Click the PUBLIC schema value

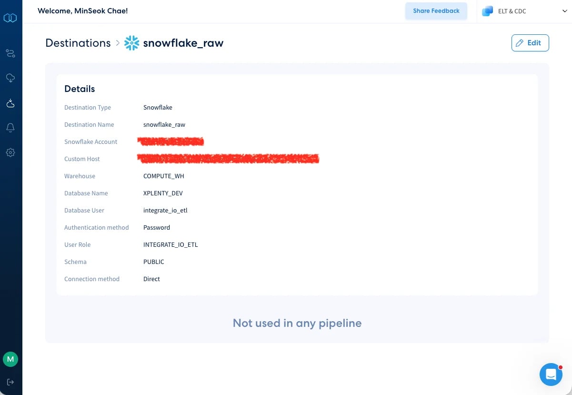pyautogui.click(x=154, y=262)
